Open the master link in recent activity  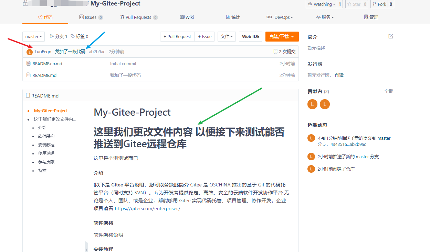384,138
